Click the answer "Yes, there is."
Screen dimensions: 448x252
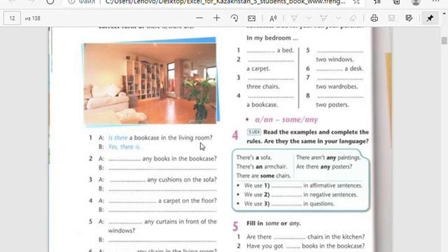125,147
